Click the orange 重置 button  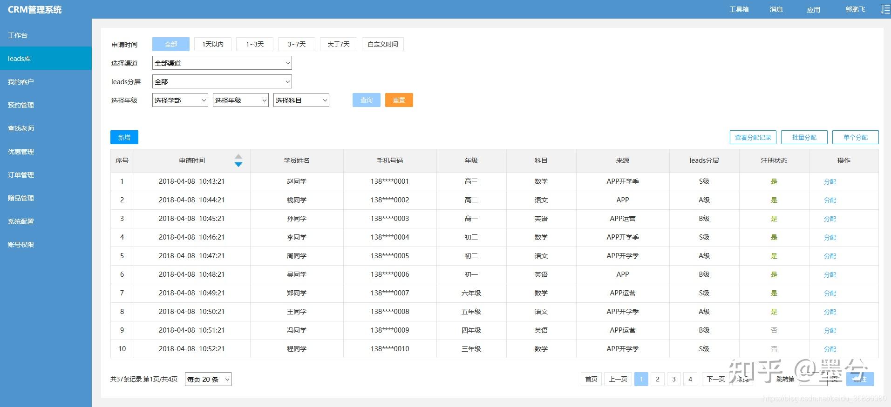[x=399, y=100]
